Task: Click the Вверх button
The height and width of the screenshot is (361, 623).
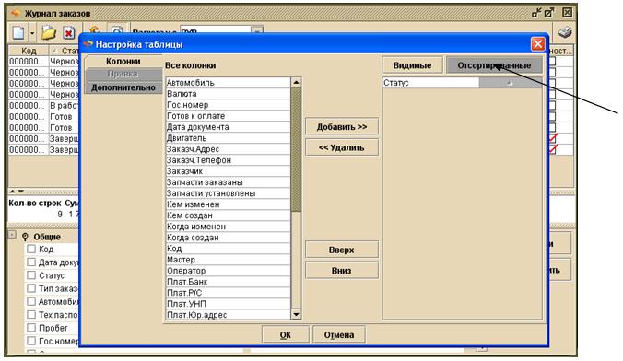Action: pyautogui.click(x=342, y=250)
